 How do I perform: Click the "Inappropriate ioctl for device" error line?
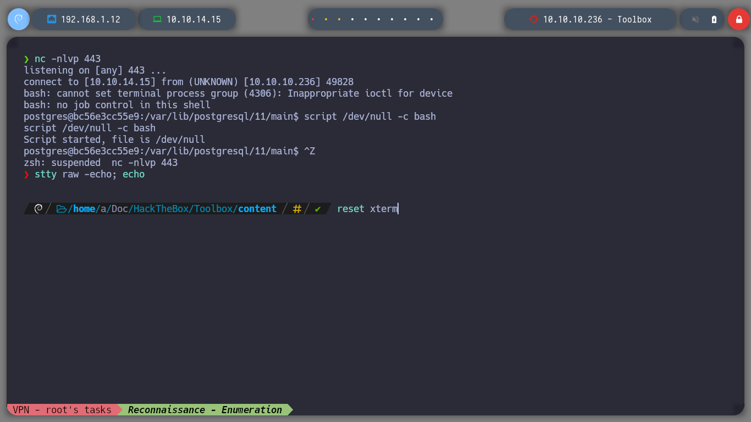238,93
